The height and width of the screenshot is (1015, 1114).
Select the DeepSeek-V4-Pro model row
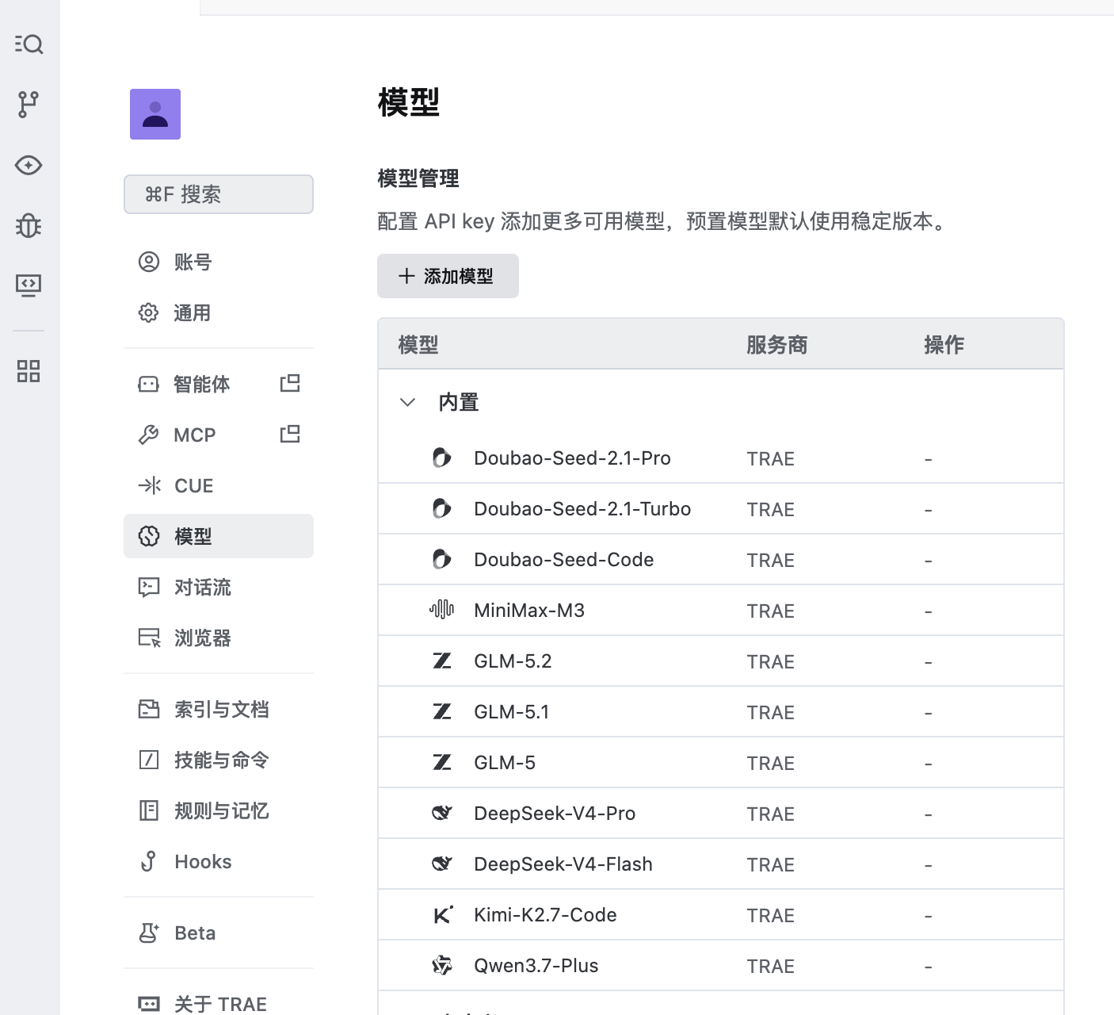pos(721,813)
